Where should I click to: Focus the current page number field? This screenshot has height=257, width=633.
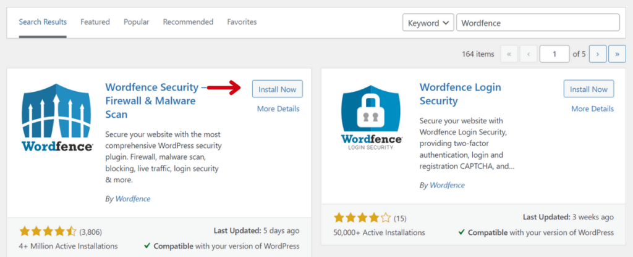(x=554, y=54)
